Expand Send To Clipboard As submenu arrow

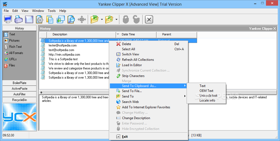click(185, 86)
